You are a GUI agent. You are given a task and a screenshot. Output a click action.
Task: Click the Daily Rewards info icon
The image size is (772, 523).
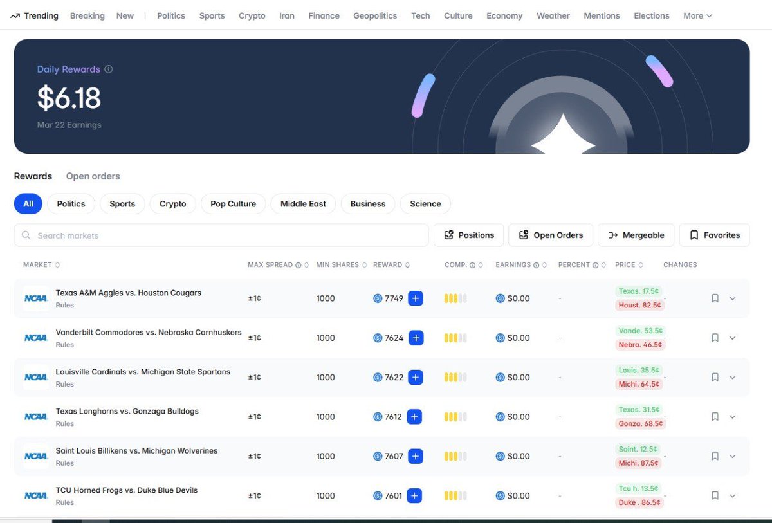coord(109,69)
